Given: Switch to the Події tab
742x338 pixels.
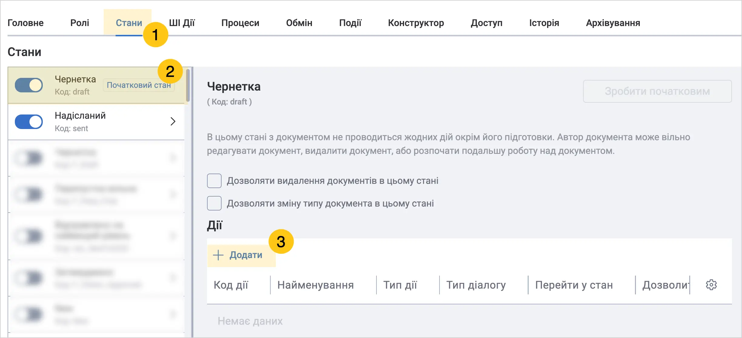Looking at the screenshot, I should pyautogui.click(x=350, y=23).
